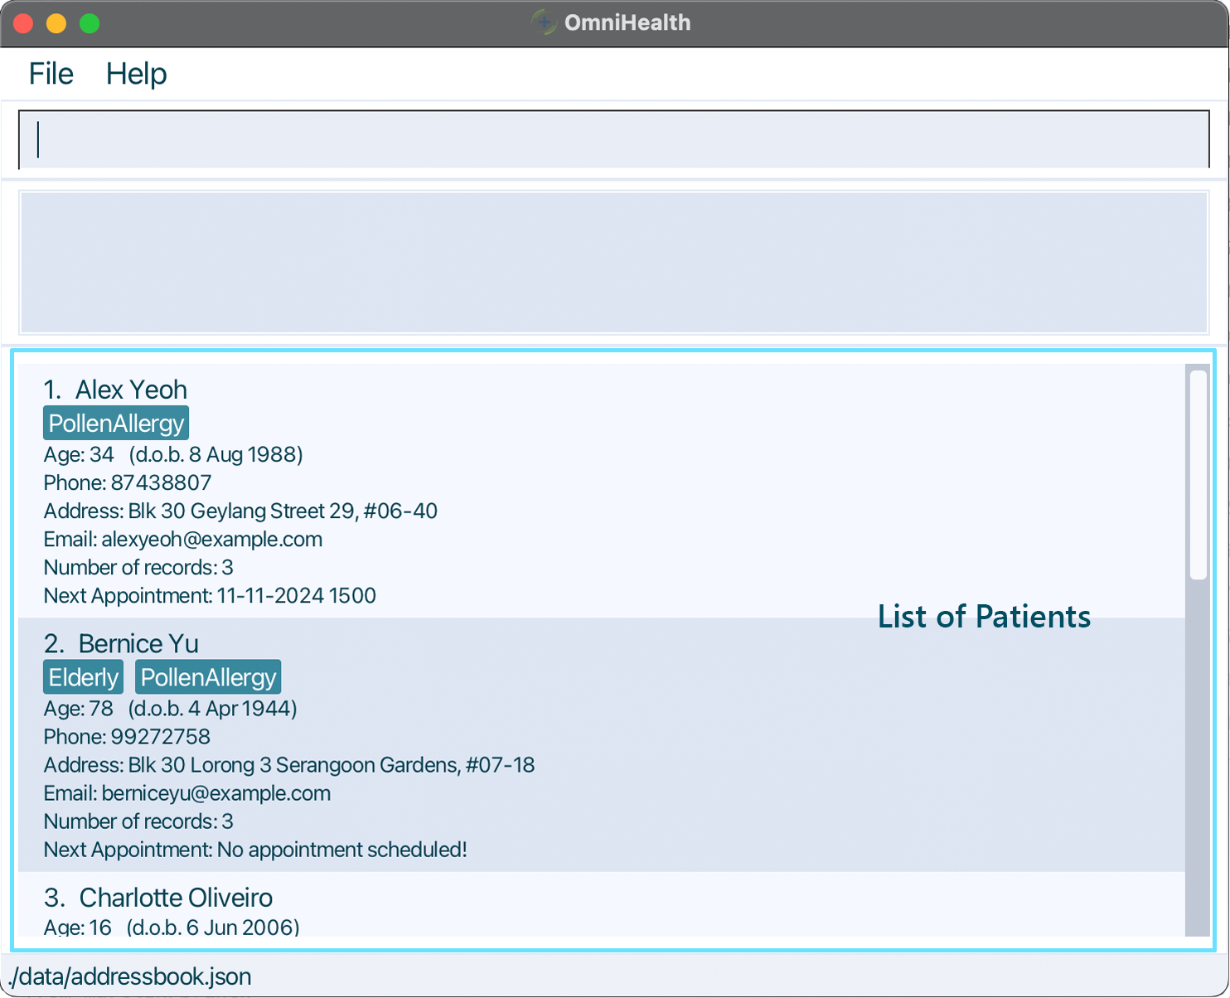This screenshot has height=998, width=1230.
Task: Click the OmniHealth title bar app icon
Action: [x=544, y=22]
